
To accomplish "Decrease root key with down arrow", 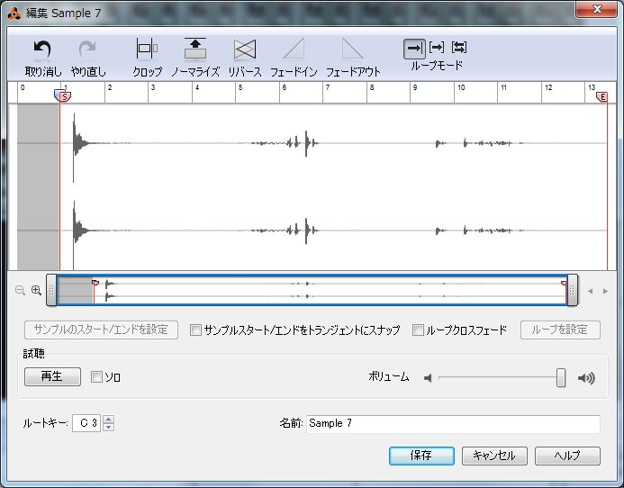I will tap(108, 427).
